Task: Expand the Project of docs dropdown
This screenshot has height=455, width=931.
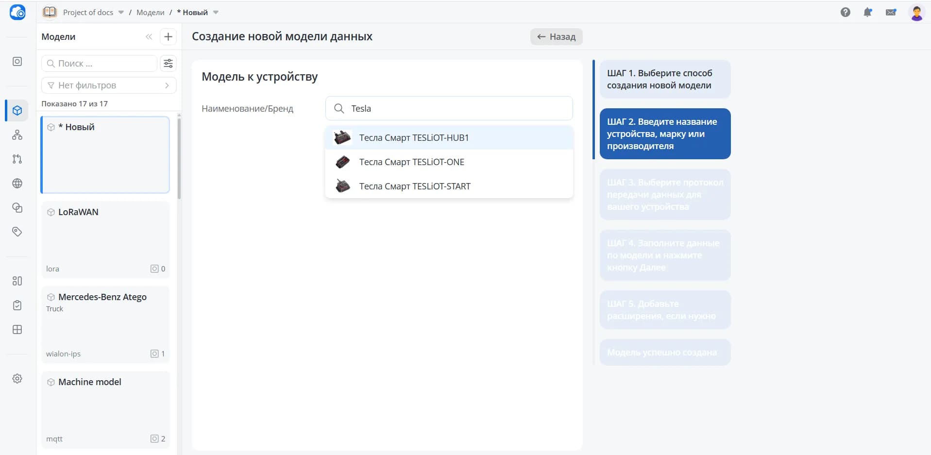Action: 121,13
